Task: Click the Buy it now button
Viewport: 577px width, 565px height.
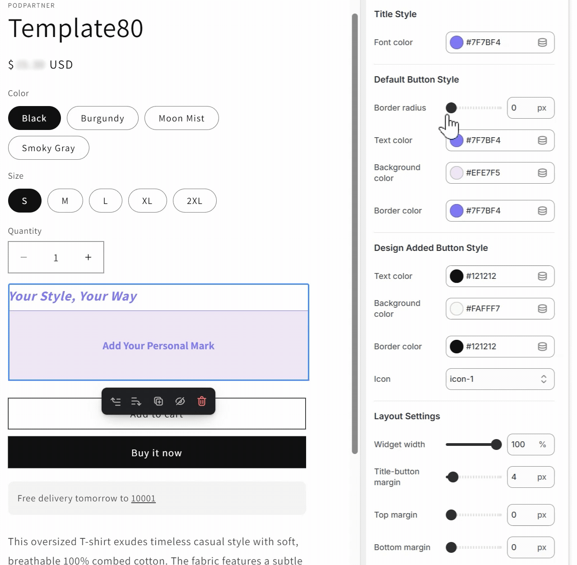Action: coord(157,453)
